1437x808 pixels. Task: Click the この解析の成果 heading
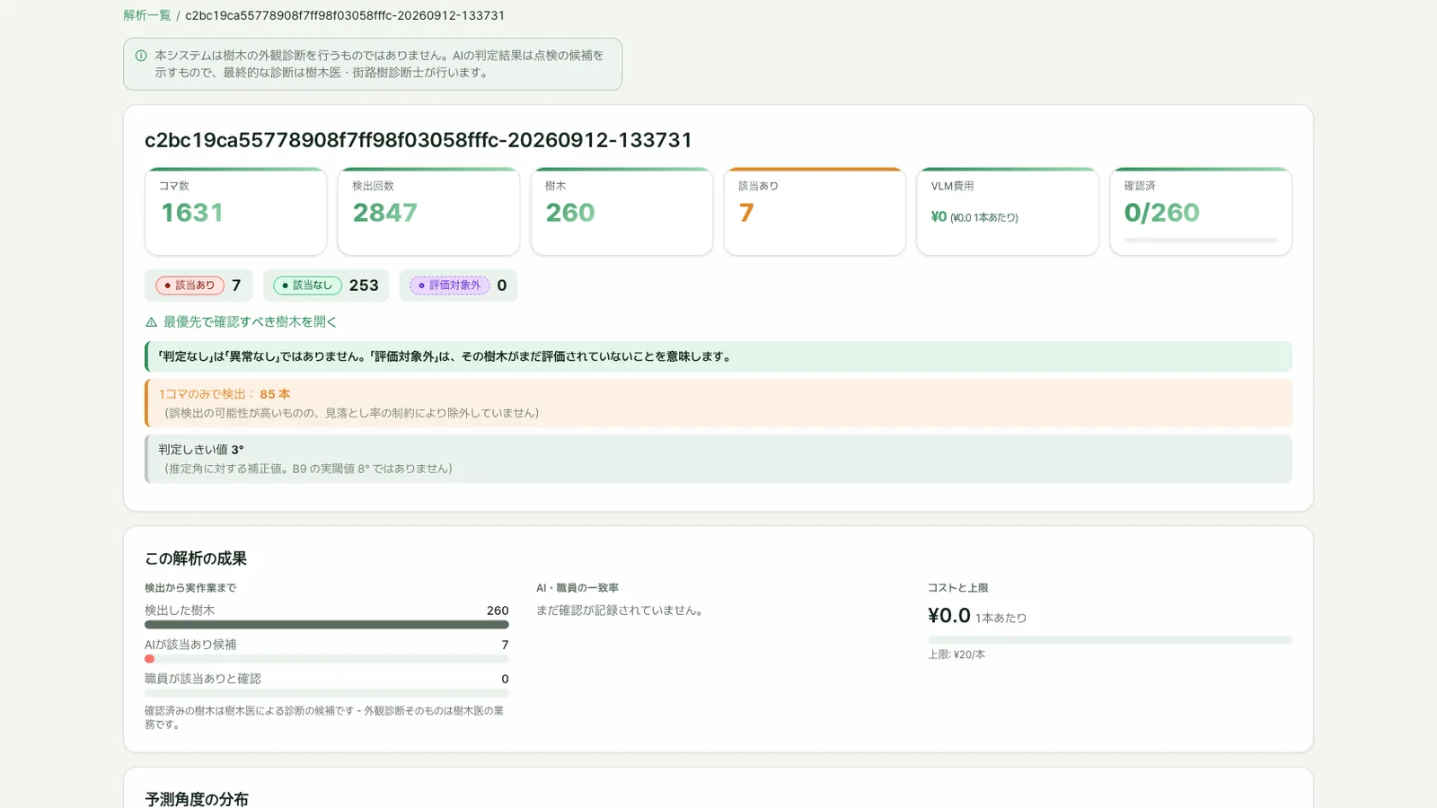(196, 558)
